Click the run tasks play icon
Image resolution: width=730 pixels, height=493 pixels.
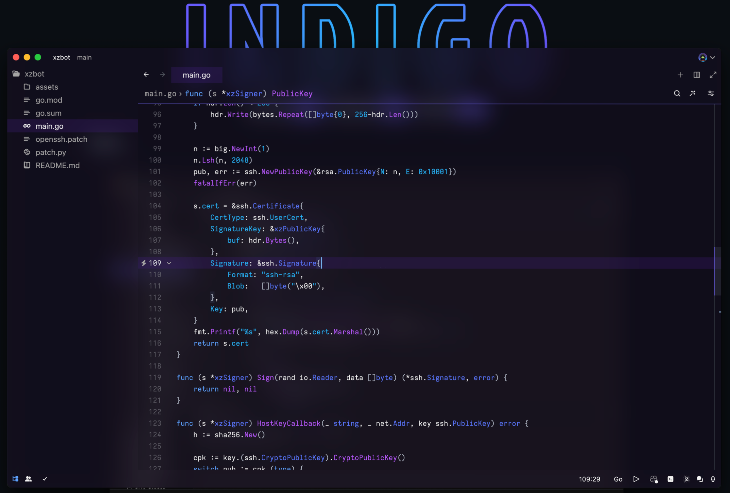pos(636,479)
